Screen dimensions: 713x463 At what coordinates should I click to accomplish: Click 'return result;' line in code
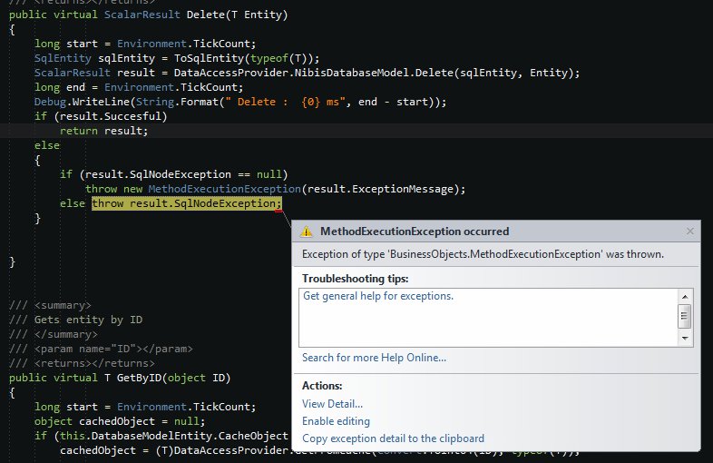point(103,131)
